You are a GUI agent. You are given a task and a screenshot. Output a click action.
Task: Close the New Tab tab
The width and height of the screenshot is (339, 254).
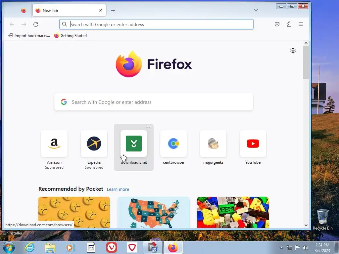pyautogui.click(x=101, y=10)
